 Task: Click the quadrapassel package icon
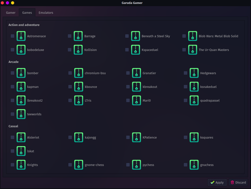point(194,100)
